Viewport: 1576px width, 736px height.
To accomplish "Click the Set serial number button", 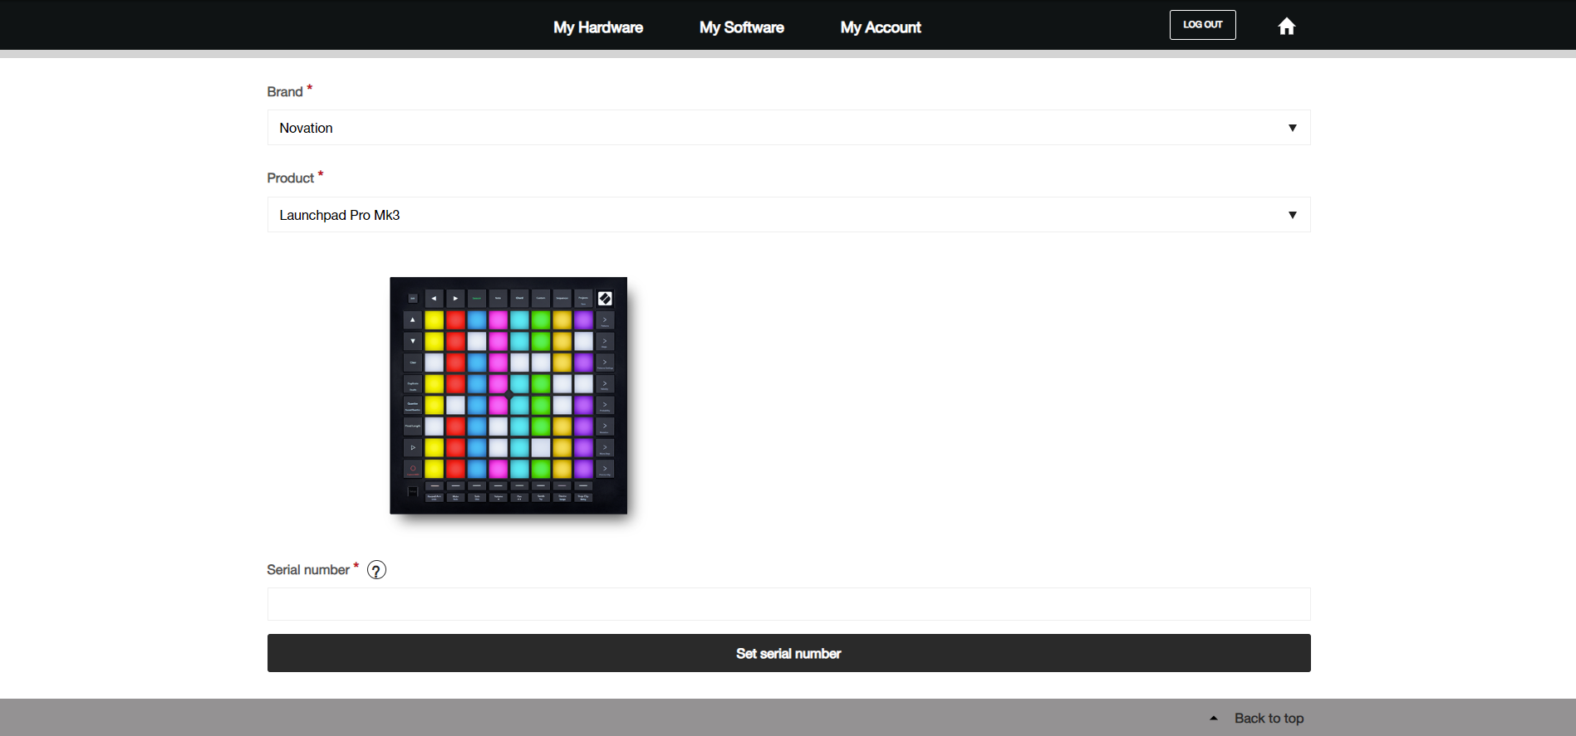I will (x=788, y=653).
